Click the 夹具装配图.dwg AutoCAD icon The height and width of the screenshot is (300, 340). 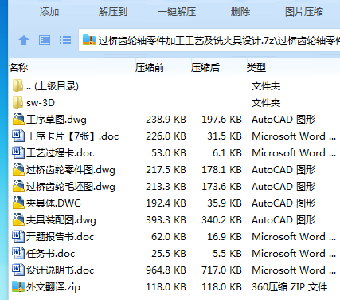click(18, 219)
